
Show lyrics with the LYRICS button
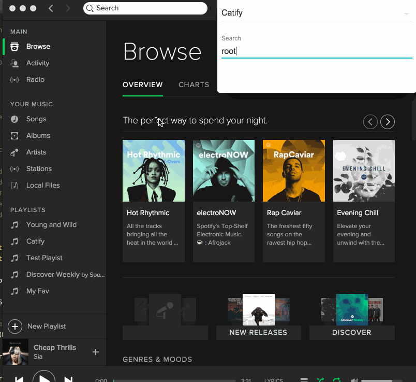click(274, 380)
